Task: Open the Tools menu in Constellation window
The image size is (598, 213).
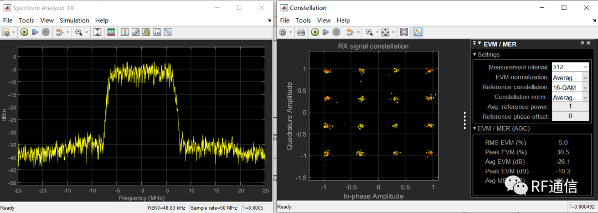Action: pos(303,20)
